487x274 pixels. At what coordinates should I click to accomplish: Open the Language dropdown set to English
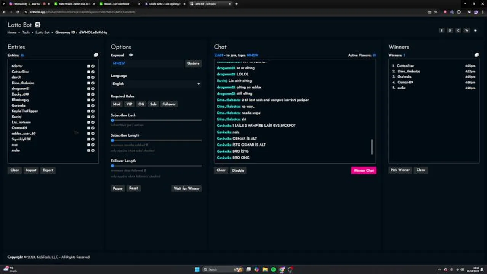(x=156, y=84)
